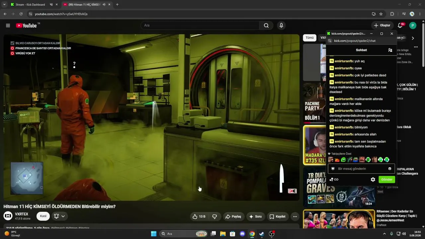
Task: Open the RRaenee reaction video thumbnail
Action: [x=339, y=219]
